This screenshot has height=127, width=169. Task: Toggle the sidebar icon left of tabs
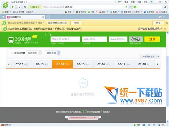(3, 17)
